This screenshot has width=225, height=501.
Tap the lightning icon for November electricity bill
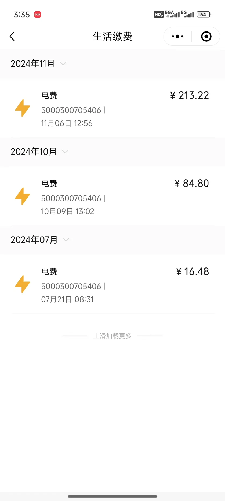pyautogui.click(x=23, y=108)
